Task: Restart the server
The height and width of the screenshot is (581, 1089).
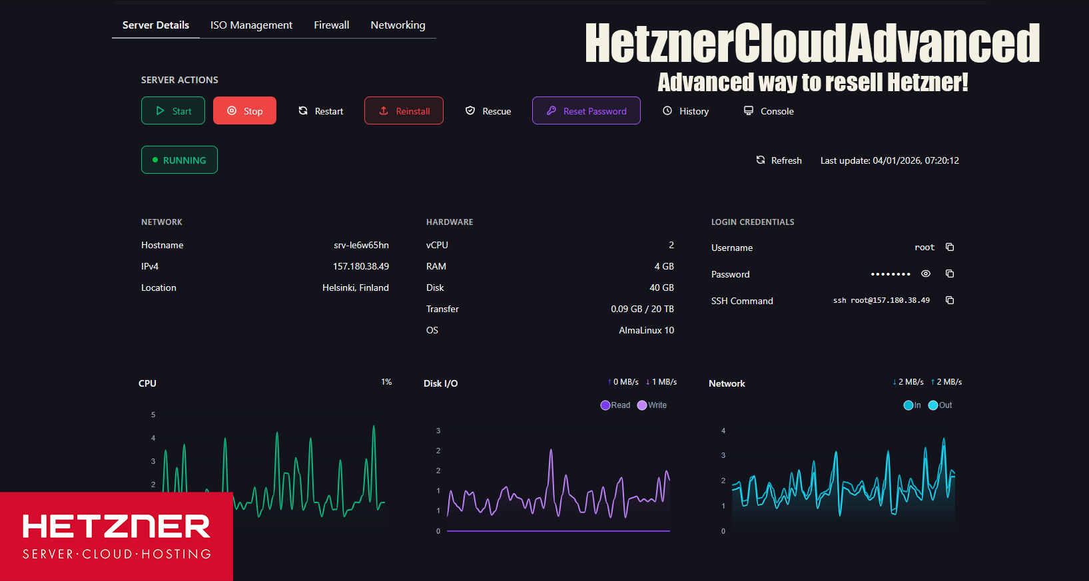Action: (320, 110)
